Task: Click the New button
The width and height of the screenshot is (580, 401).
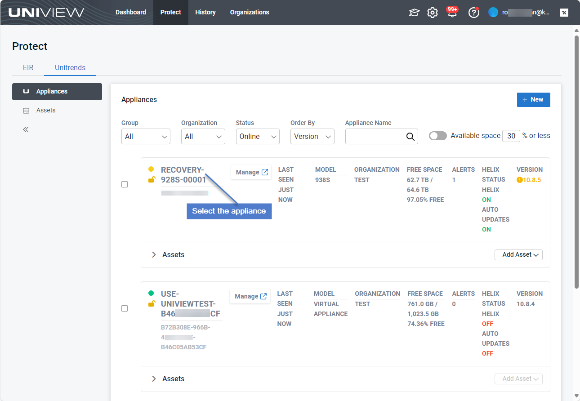Action: (x=533, y=100)
